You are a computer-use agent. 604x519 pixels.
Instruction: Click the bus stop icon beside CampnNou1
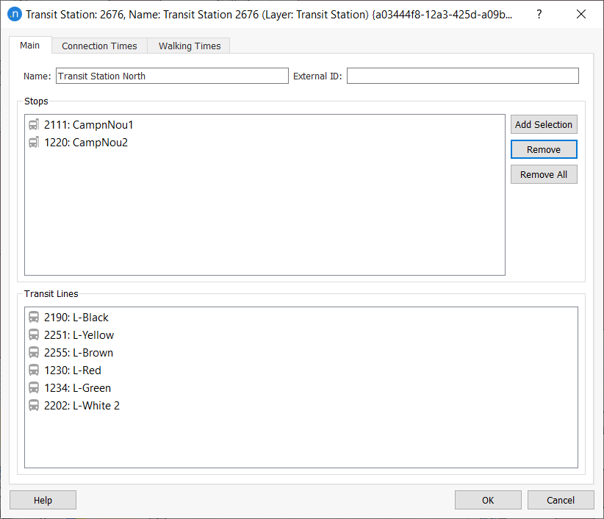coord(34,125)
